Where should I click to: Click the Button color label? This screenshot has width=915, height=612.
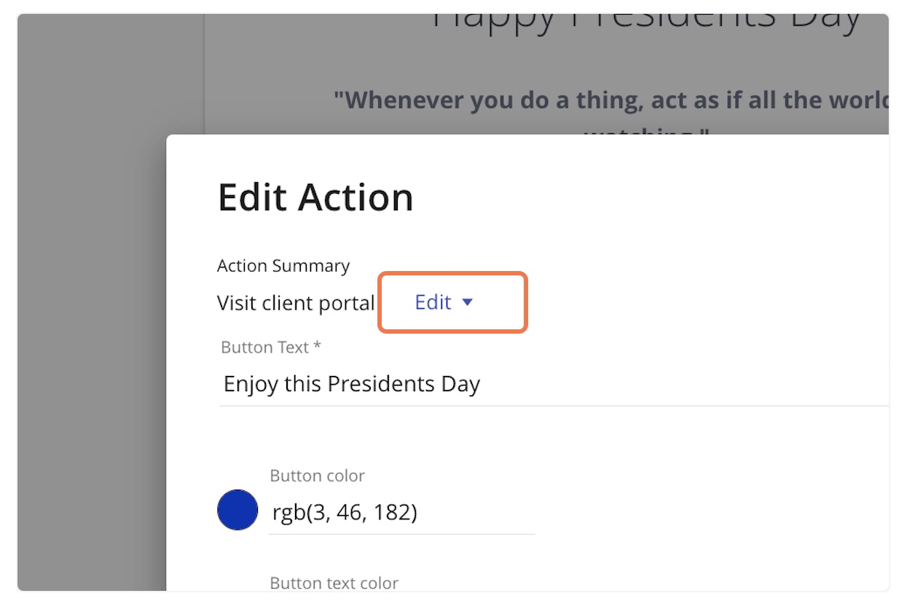[317, 476]
